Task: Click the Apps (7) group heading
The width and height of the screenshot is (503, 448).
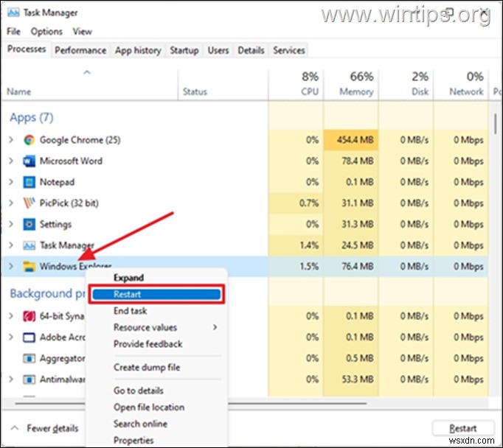Action: [32, 117]
